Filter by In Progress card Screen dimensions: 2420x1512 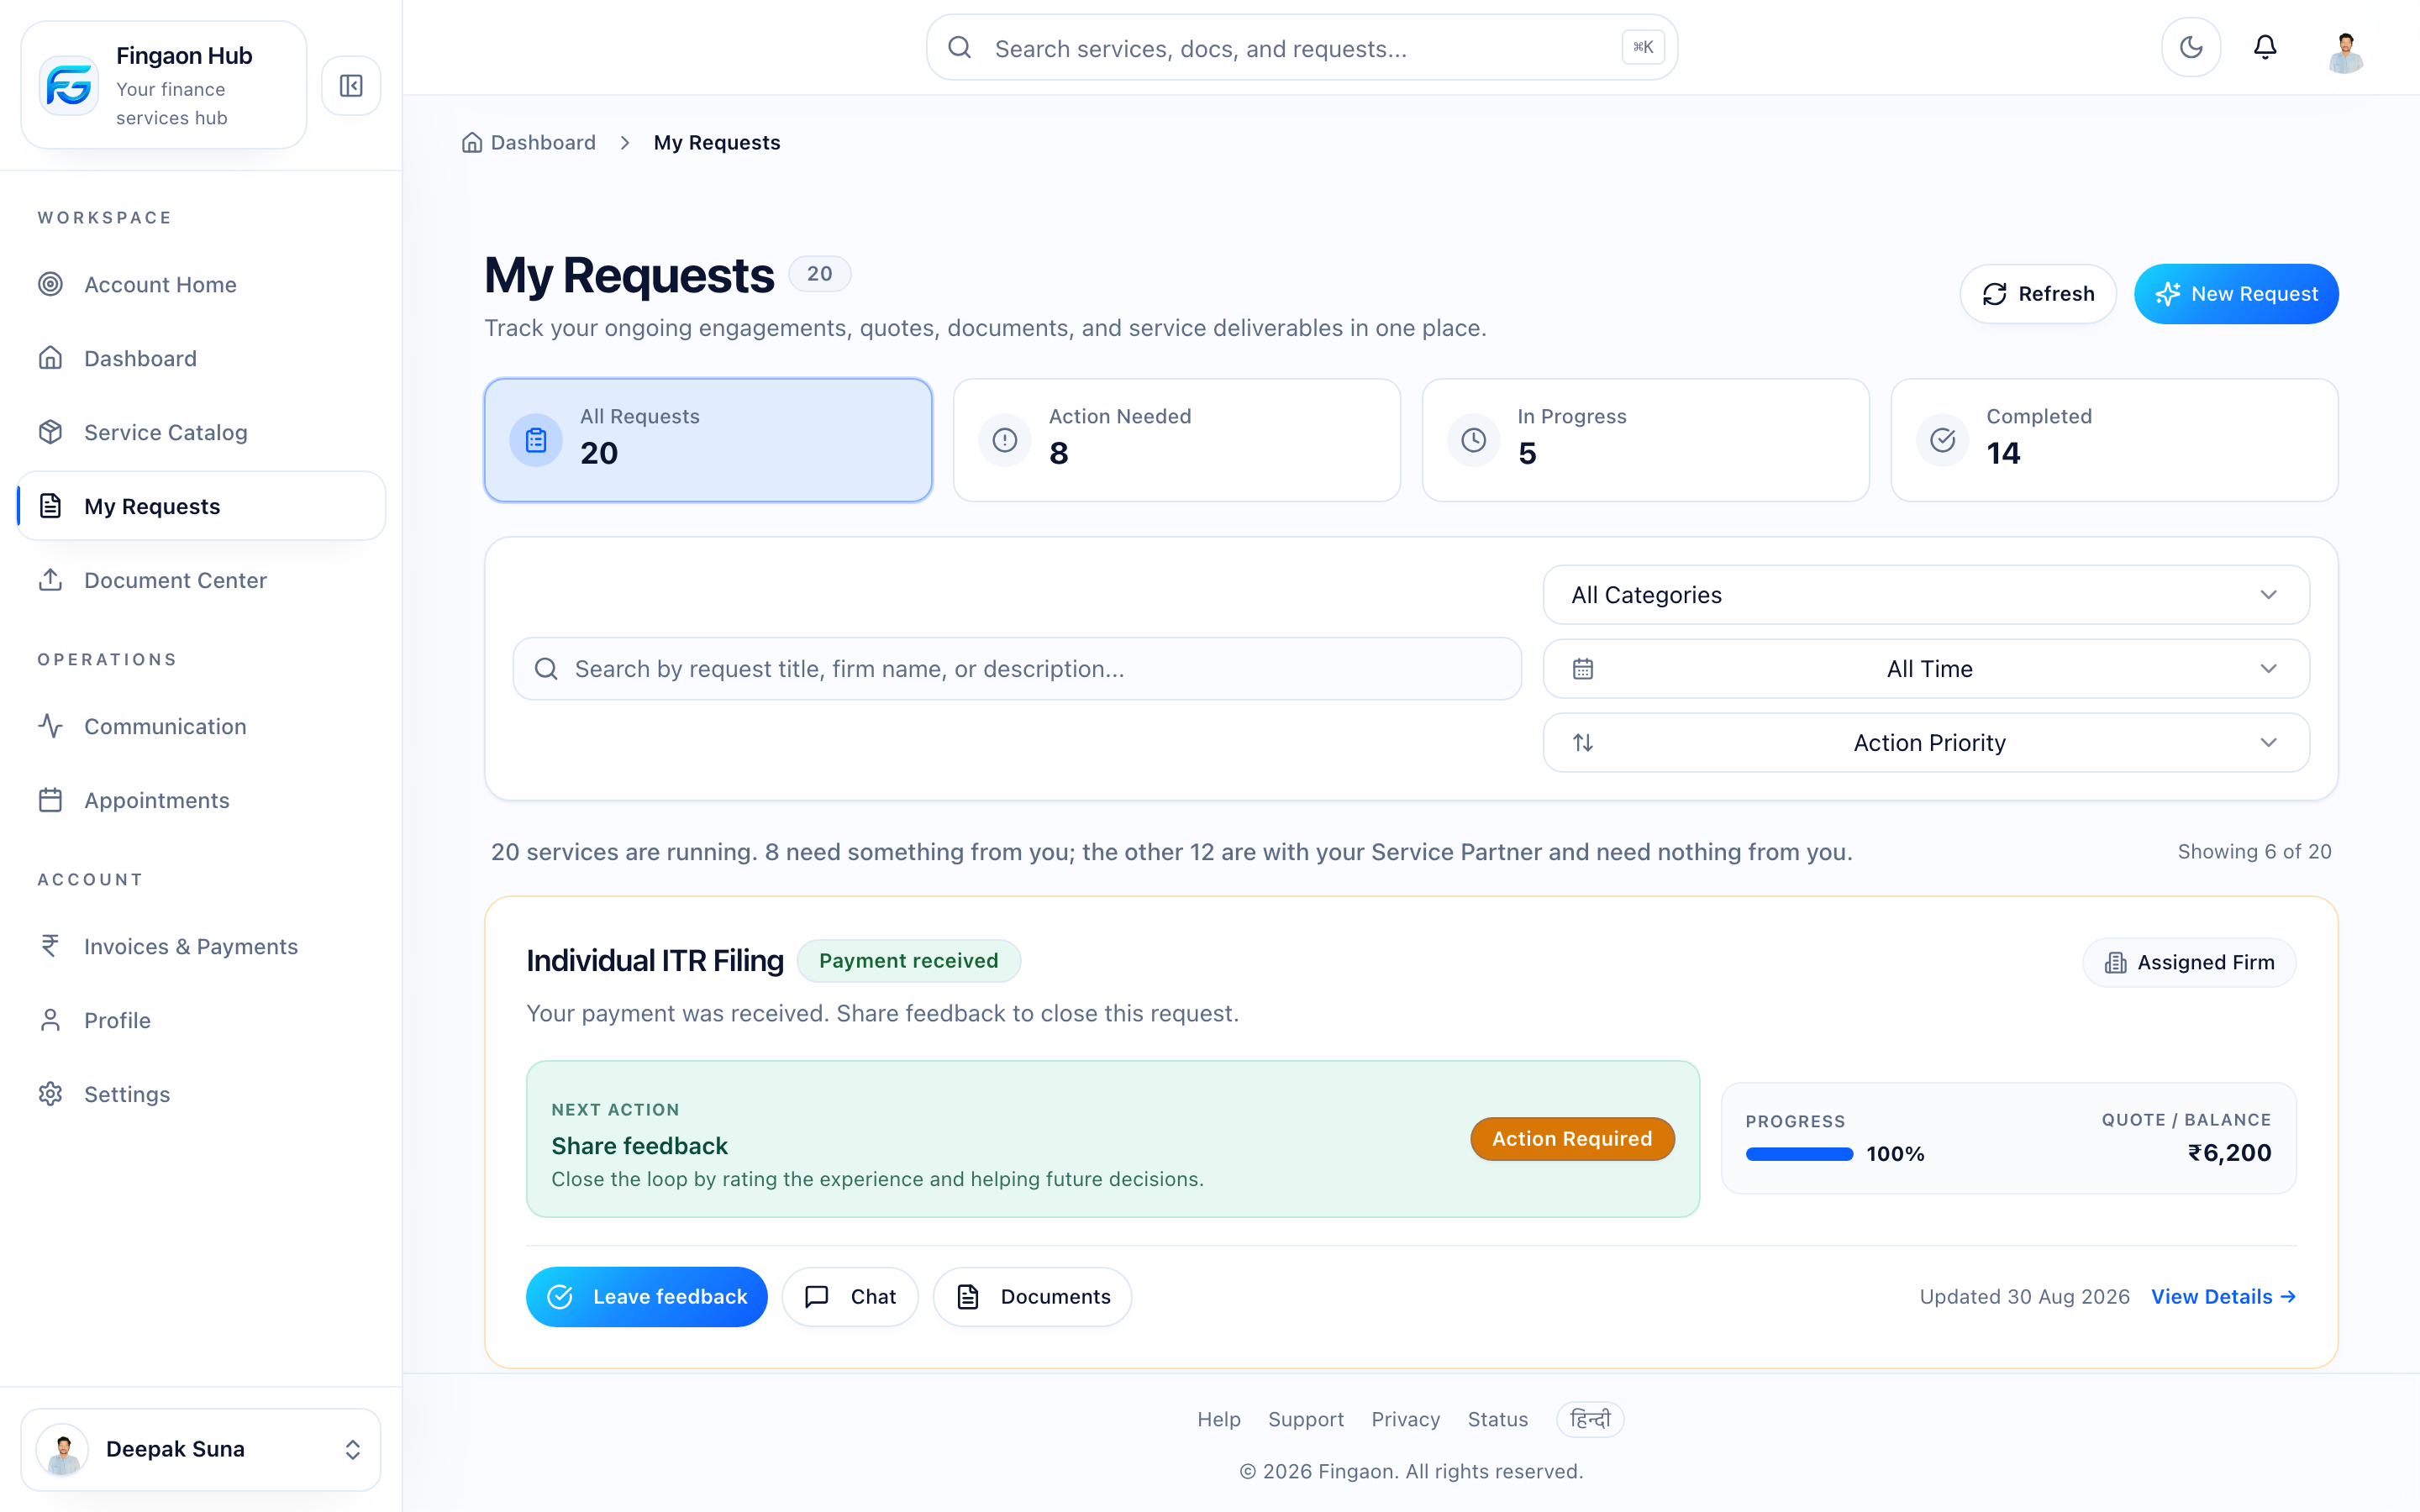1645,440
